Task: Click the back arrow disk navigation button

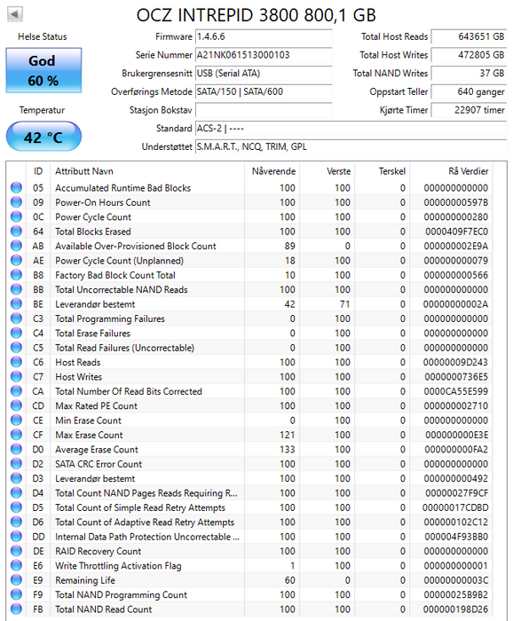Action: [15, 14]
